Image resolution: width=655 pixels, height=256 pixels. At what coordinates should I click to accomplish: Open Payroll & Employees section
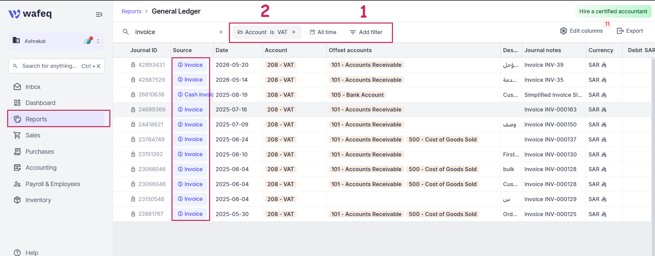(53, 184)
